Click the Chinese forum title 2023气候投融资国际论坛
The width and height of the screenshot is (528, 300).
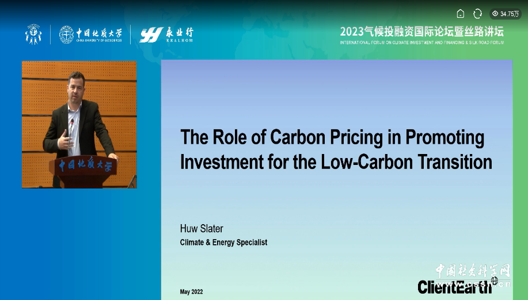(x=421, y=32)
